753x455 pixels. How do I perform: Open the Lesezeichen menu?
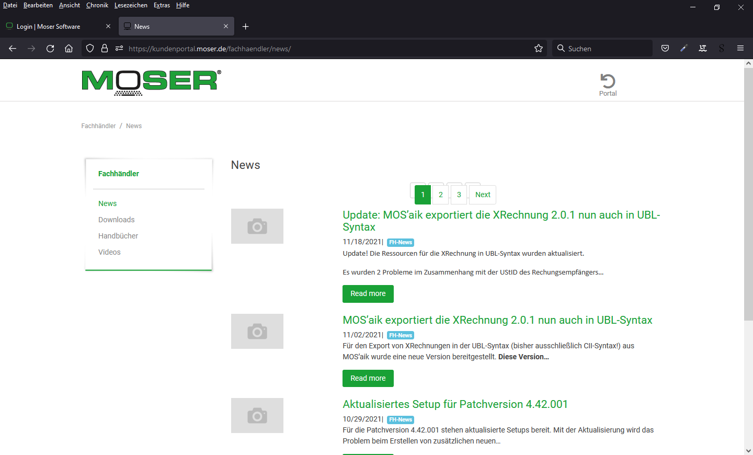(x=131, y=5)
